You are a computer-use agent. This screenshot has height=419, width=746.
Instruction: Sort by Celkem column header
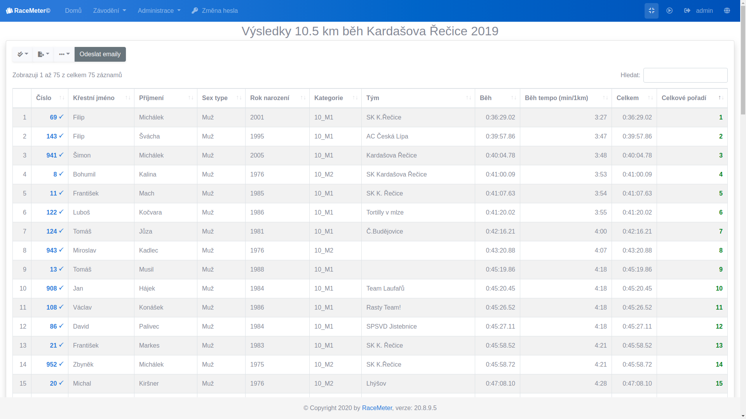[634, 98]
